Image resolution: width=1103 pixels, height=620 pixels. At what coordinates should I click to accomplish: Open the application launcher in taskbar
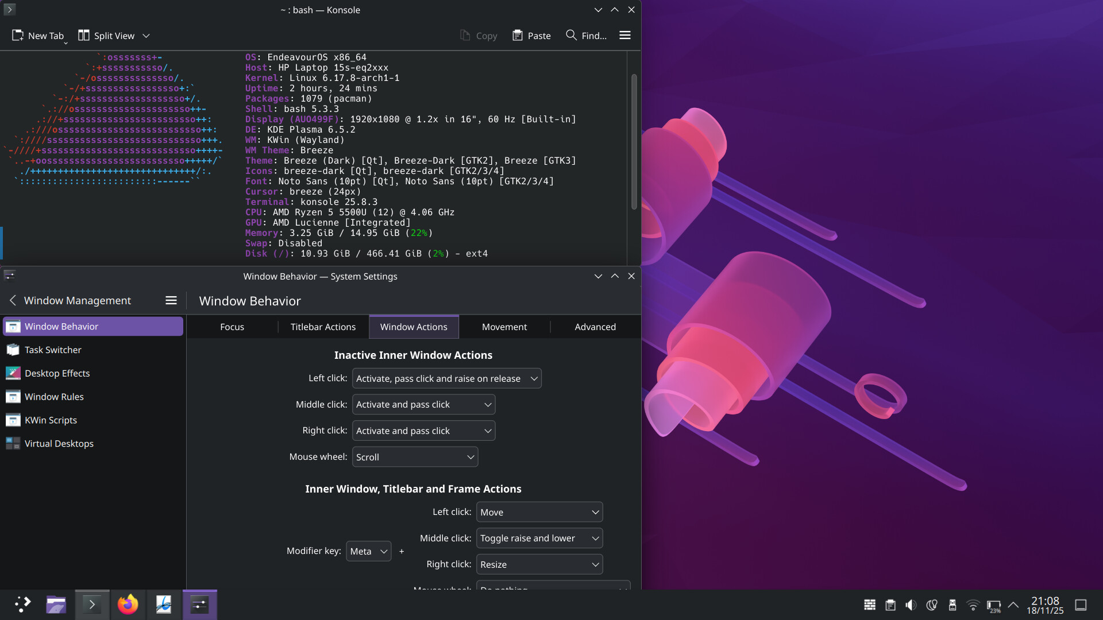point(22,604)
